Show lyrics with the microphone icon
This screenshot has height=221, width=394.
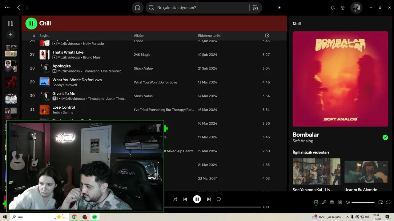[x=324, y=202]
